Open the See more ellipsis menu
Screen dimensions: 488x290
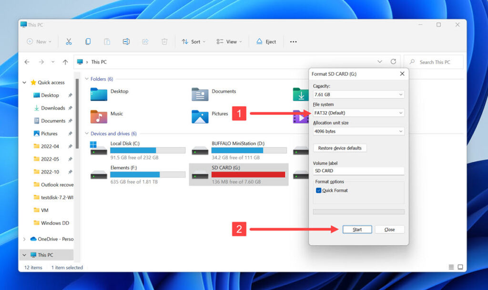coord(293,42)
